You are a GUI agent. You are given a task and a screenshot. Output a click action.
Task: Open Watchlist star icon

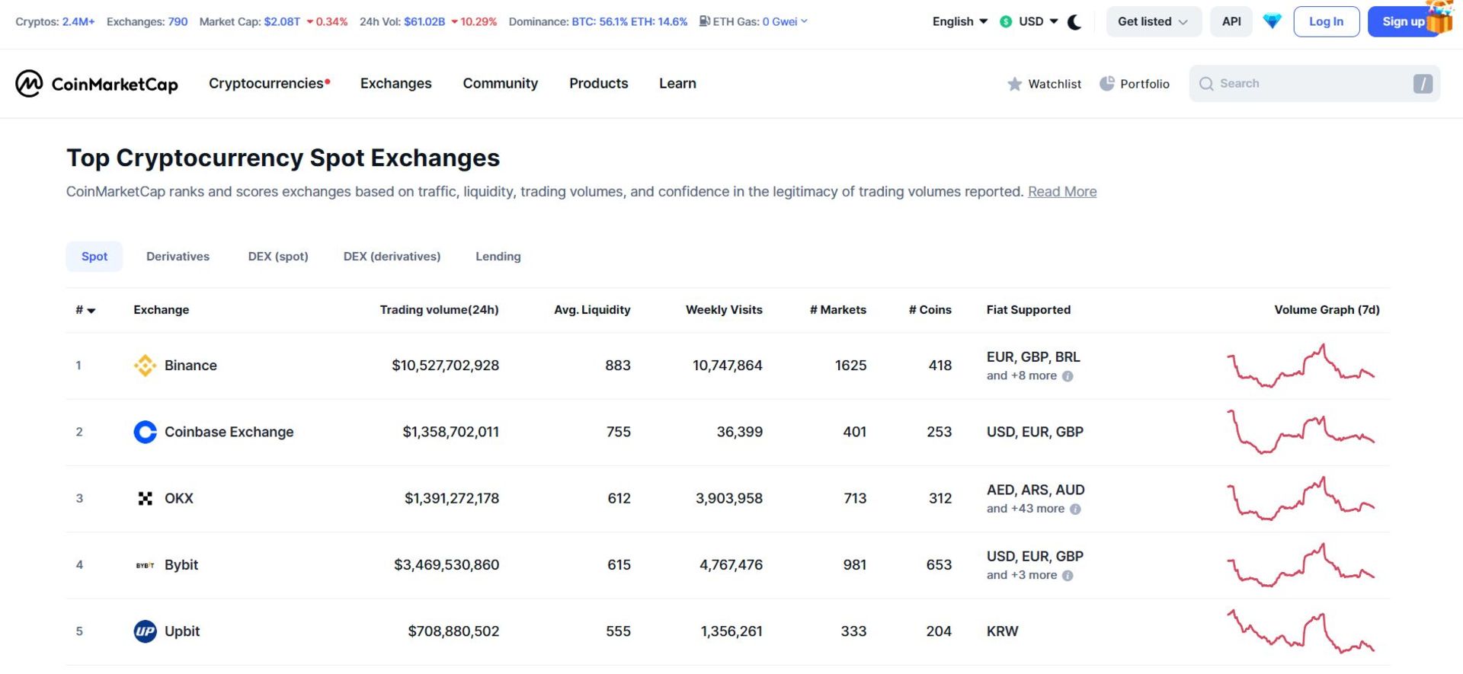1014,84
